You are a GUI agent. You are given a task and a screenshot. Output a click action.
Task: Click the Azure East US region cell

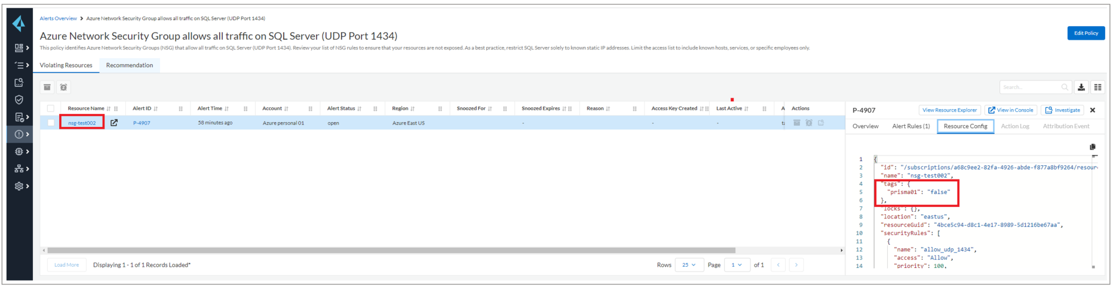coord(408,123)
